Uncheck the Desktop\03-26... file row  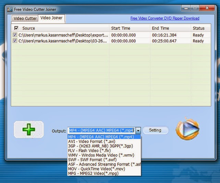coord(15,41)
